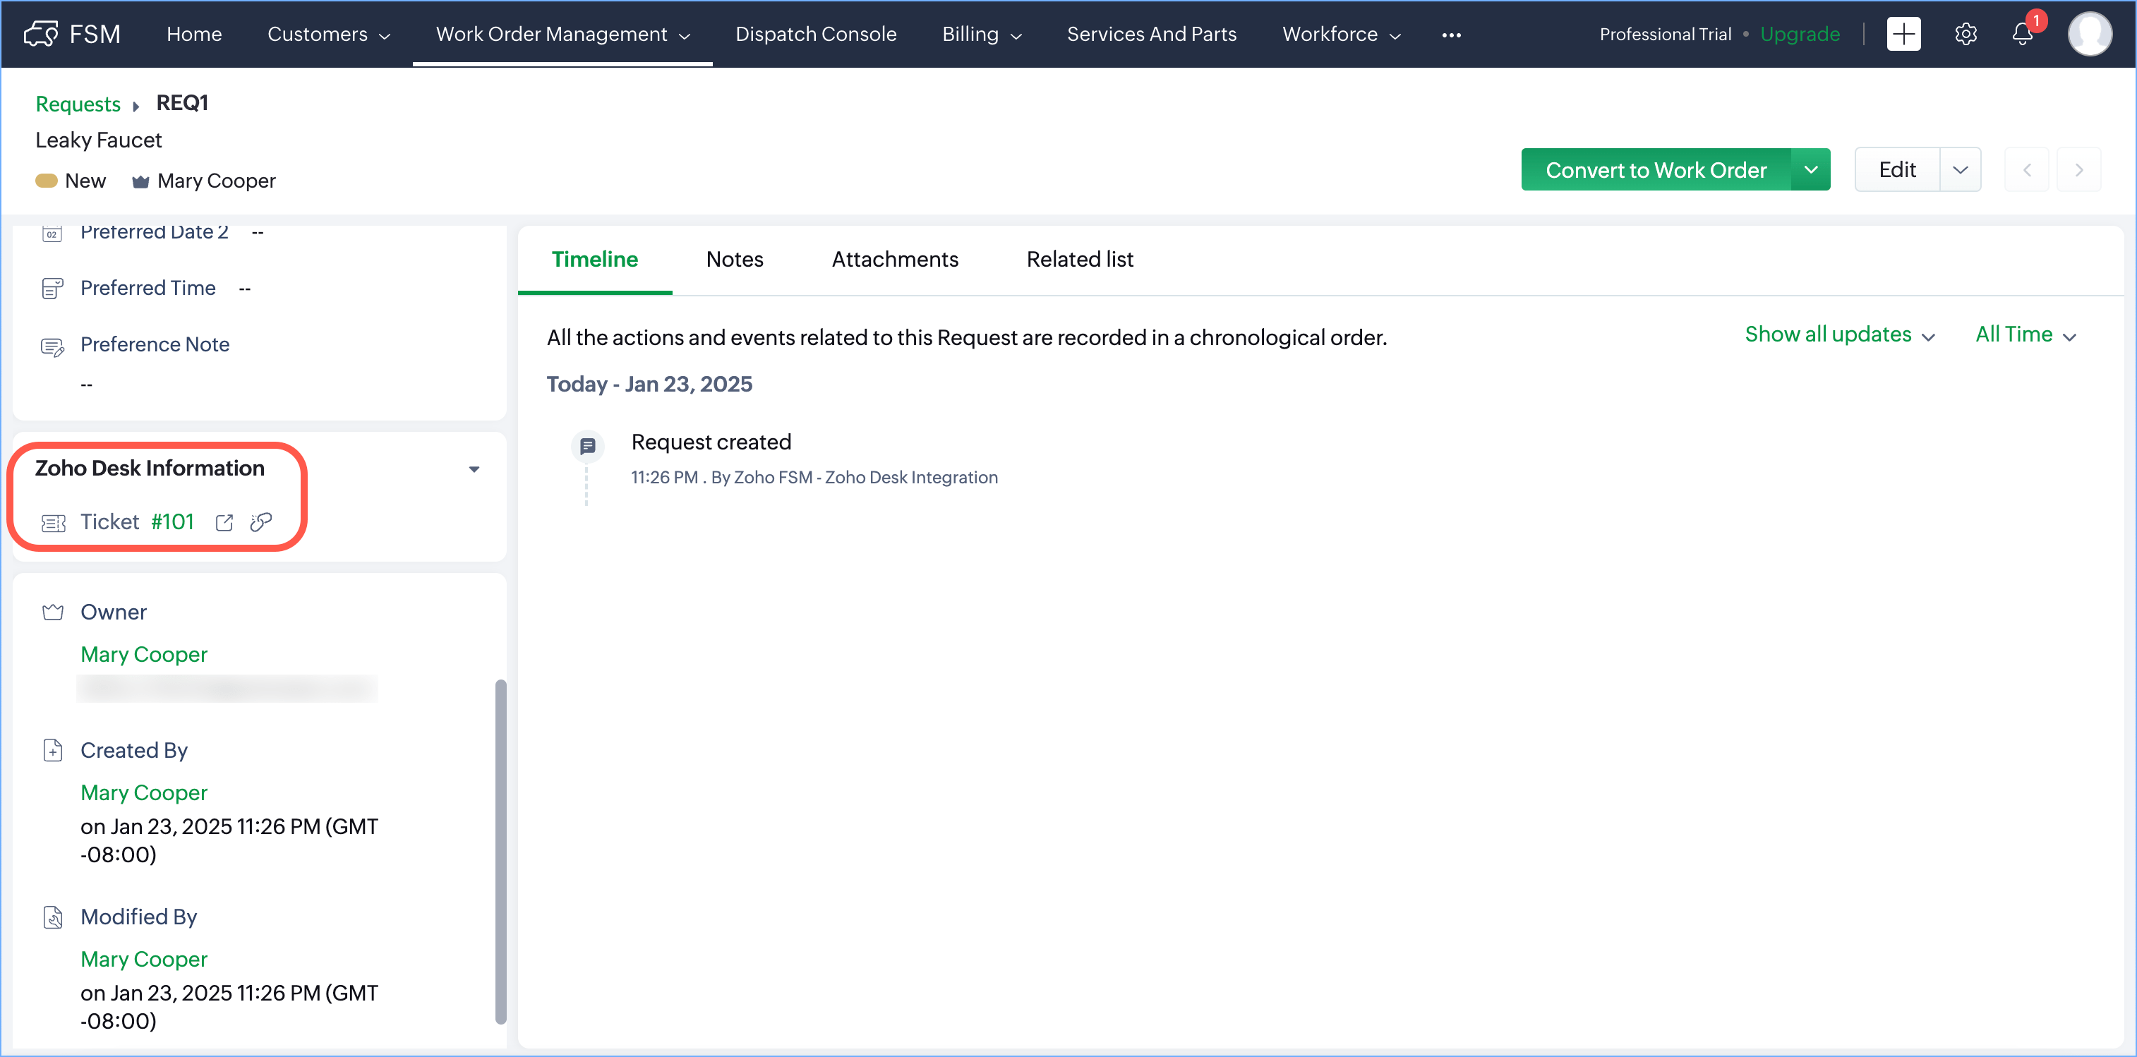Click the unlink ticket chain icon
The height and width of the screenshot is (1057, 2137).
click(261, 522)
